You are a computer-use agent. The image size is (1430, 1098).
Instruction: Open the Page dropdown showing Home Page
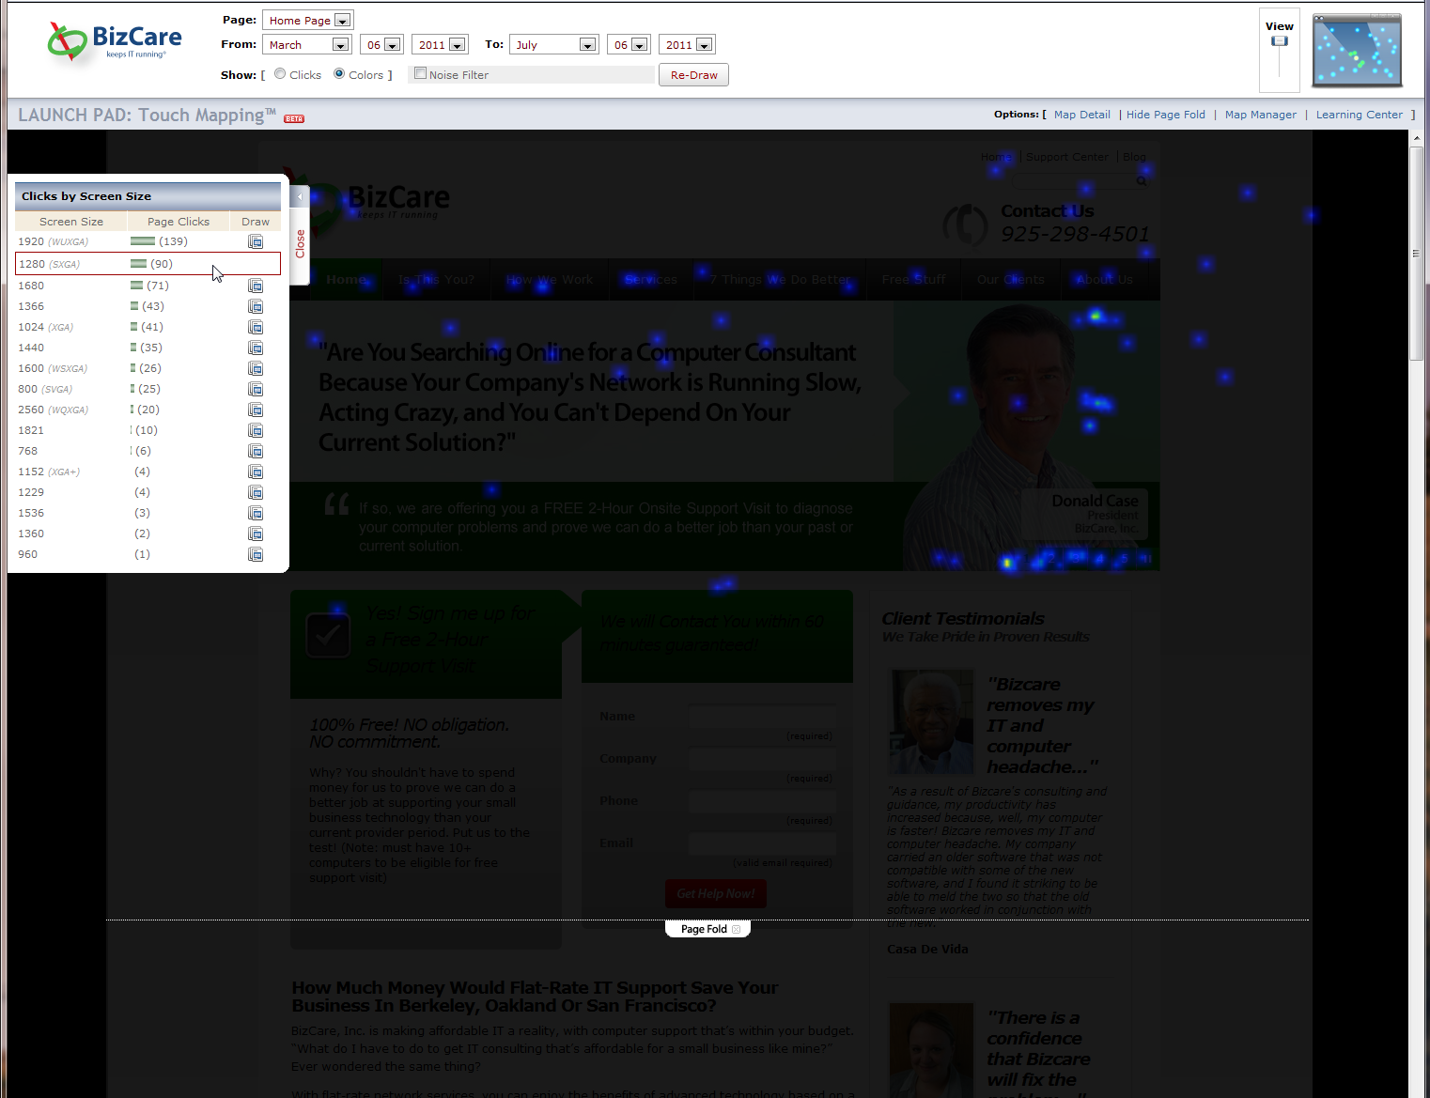pyautogui.click(x=307, y=20)
